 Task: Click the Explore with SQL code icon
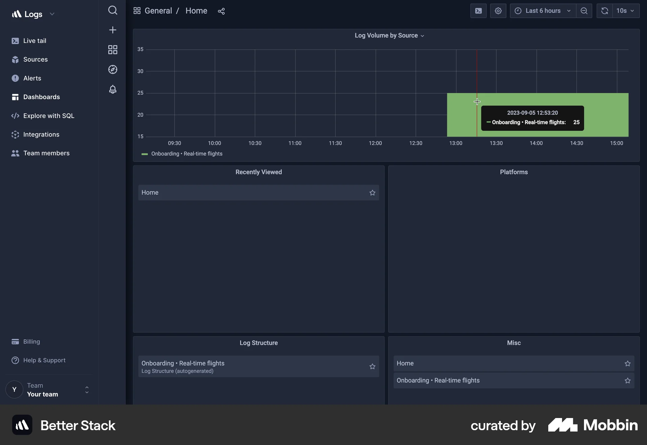click(x=15, y=116)
